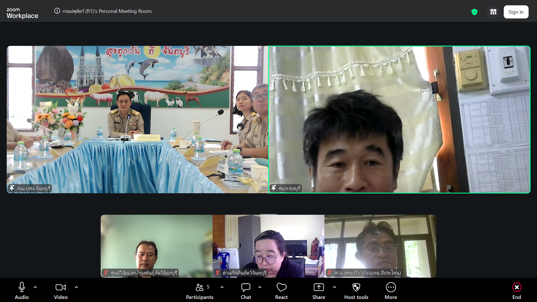Open the Participants panel

[x=199, y=291]
